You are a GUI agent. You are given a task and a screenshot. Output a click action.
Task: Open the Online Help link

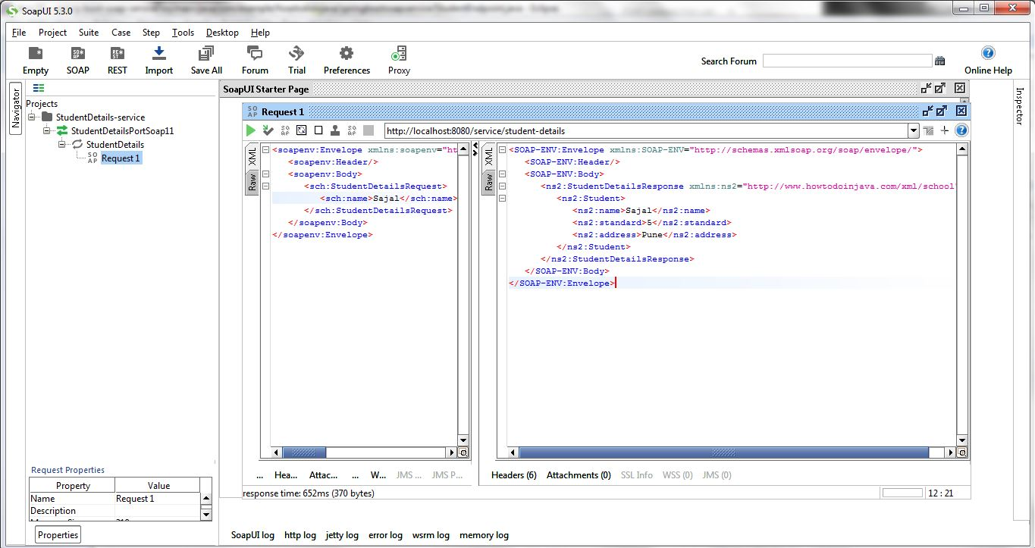click(987, 60)
